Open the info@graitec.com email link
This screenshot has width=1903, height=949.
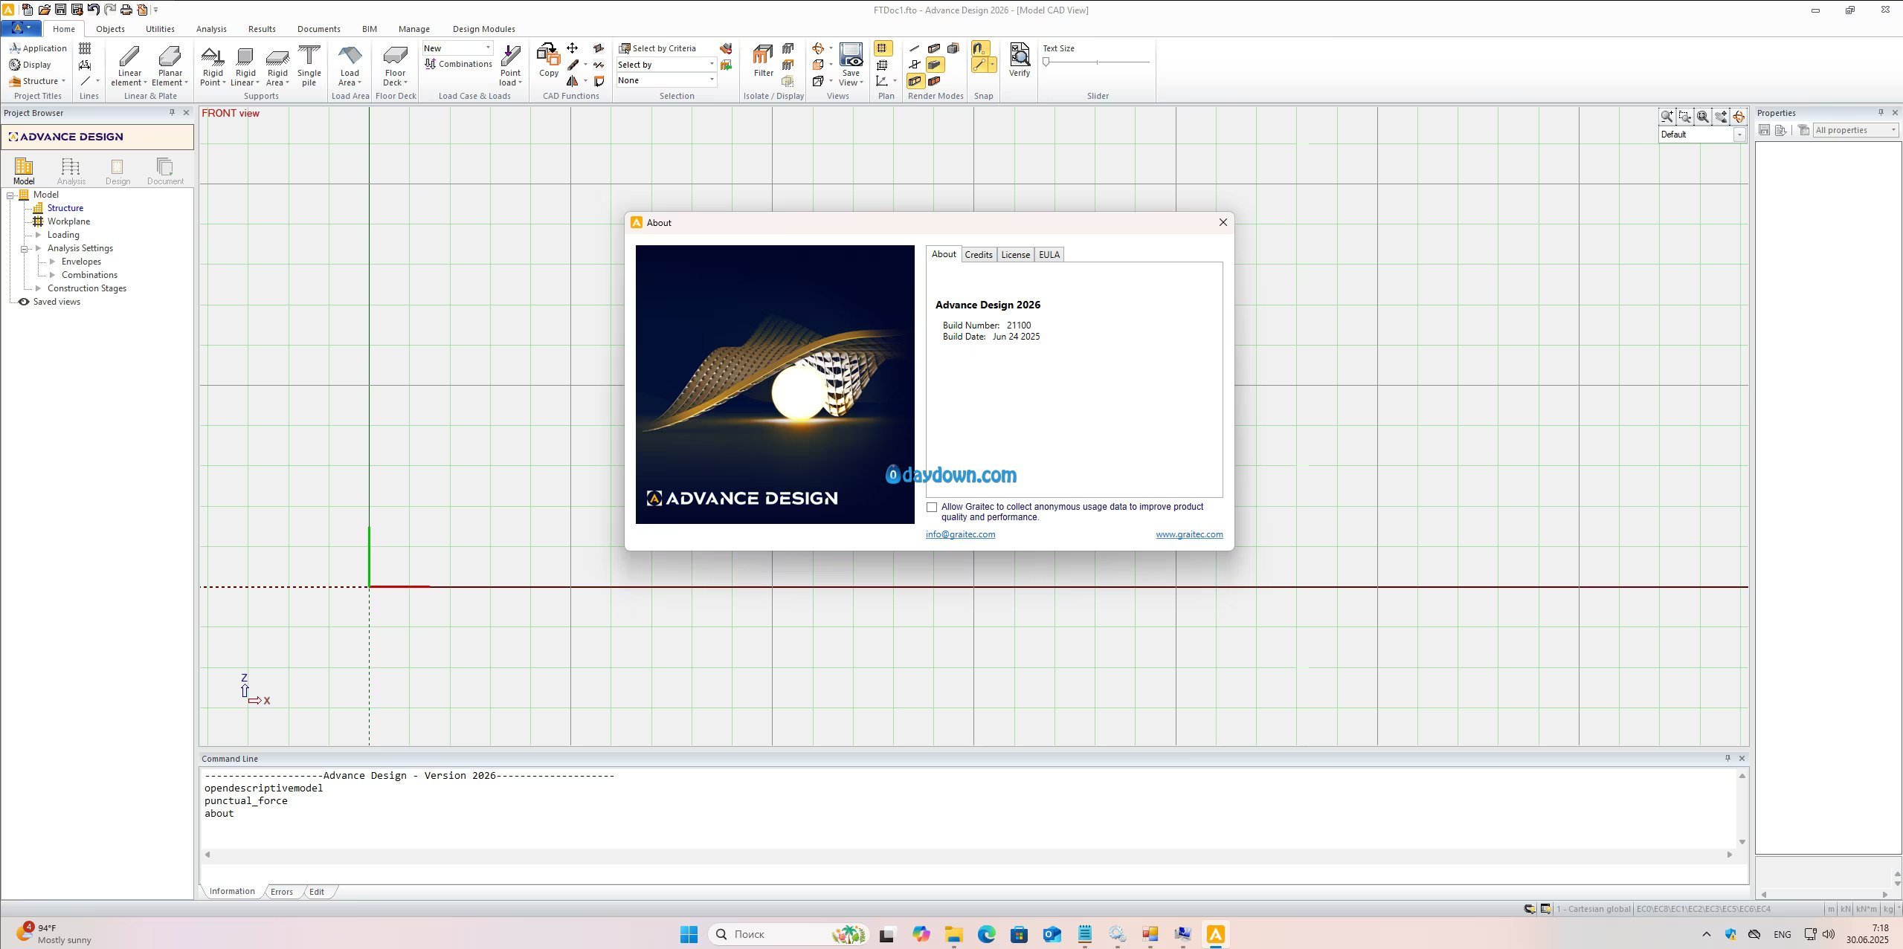tap(960, 534)
